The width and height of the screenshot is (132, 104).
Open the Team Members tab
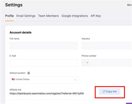pos(48,16)
